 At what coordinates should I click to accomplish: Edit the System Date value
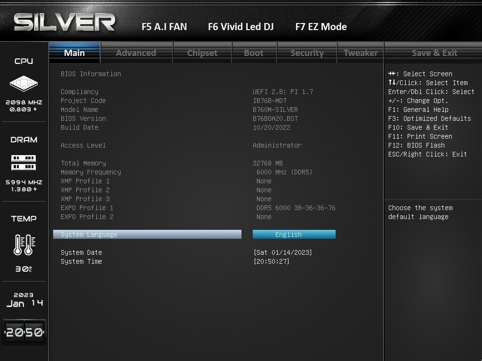tap(283, 252)
